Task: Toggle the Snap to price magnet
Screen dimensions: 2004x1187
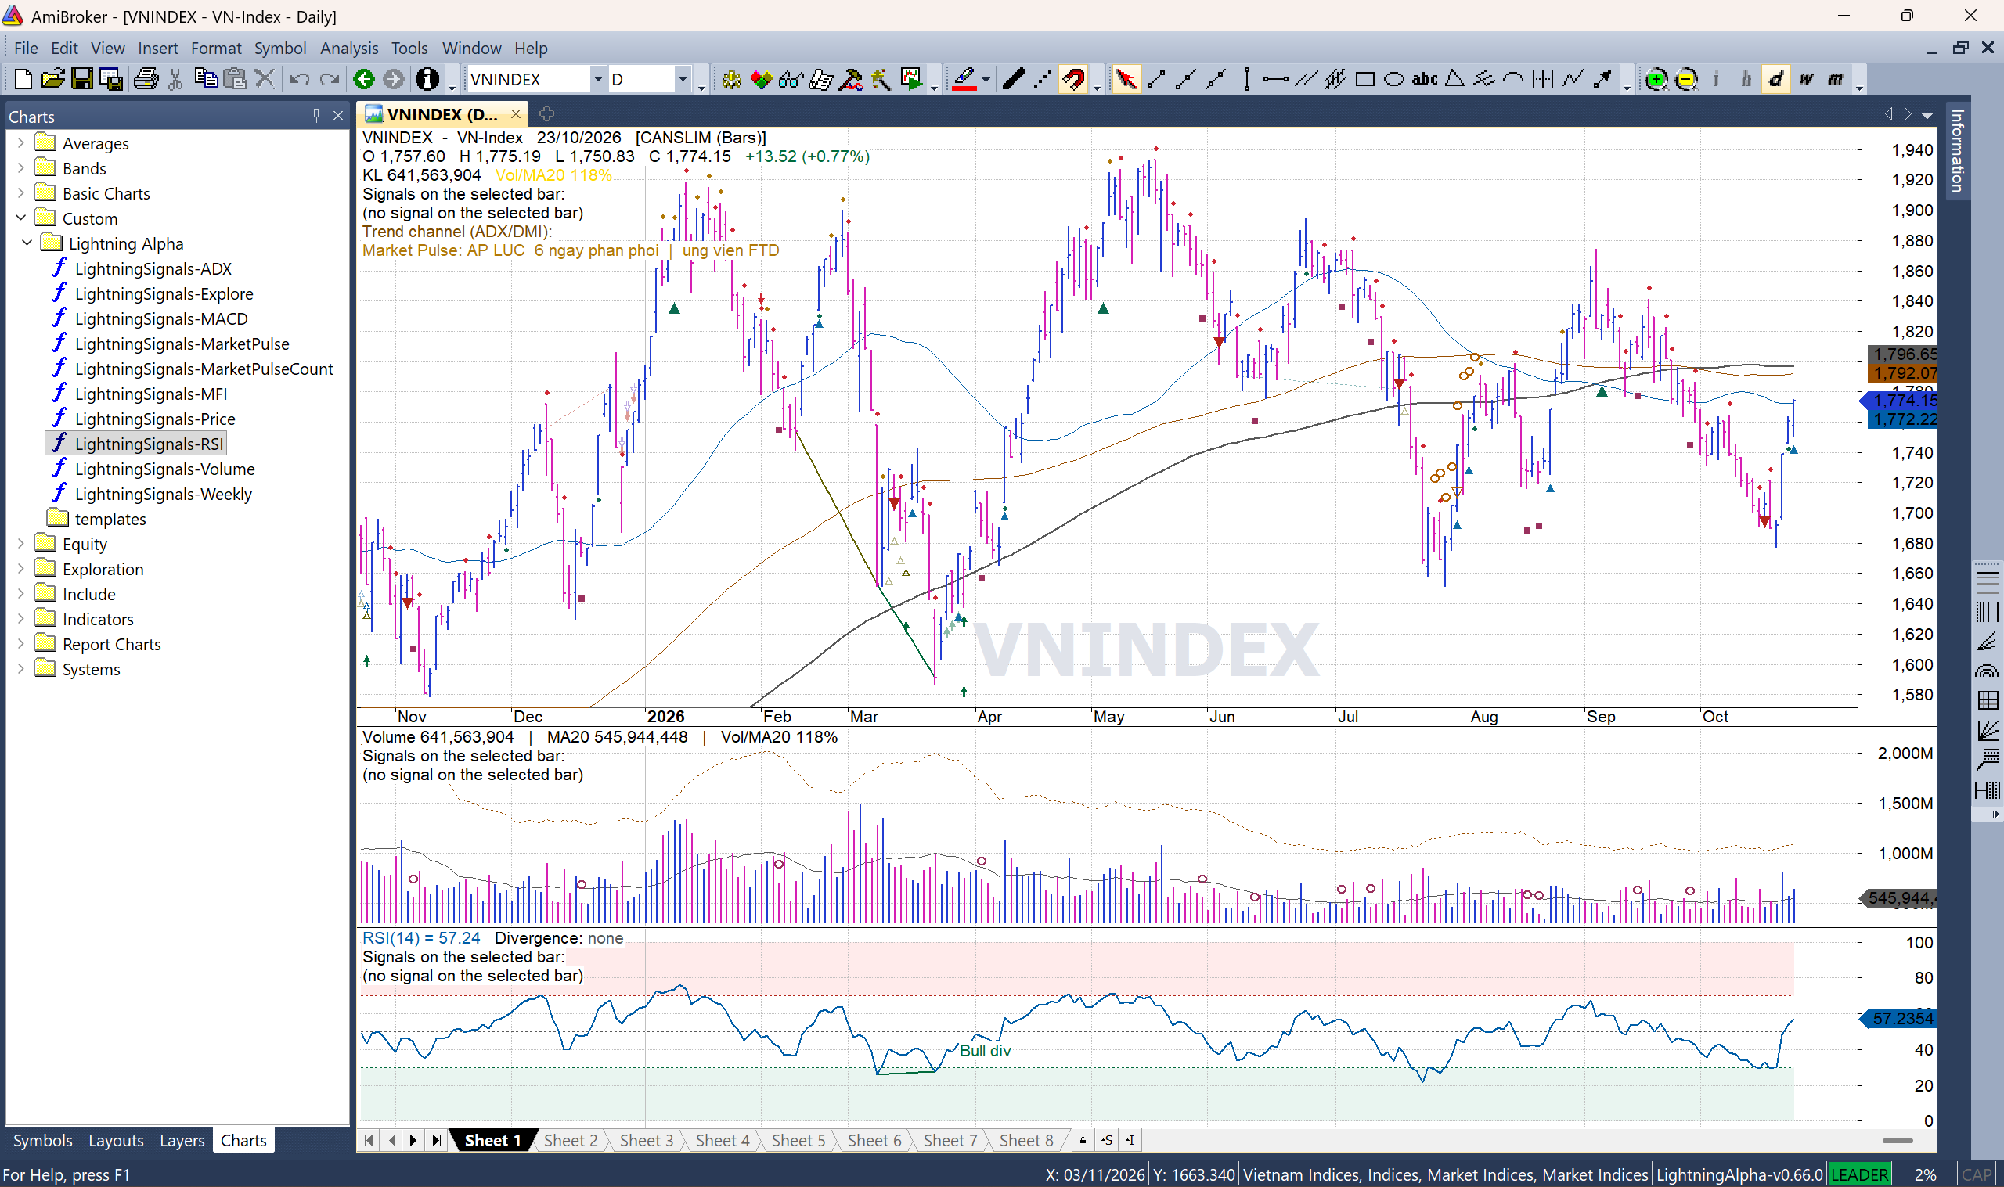Action: tap(1072, 79)
